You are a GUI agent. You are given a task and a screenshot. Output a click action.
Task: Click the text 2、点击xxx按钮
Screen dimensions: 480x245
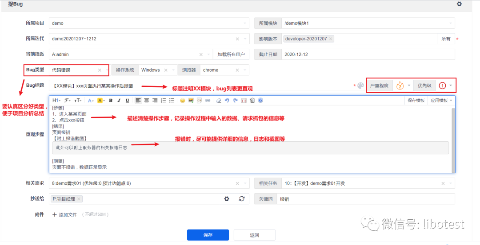(x=68, y=120)
